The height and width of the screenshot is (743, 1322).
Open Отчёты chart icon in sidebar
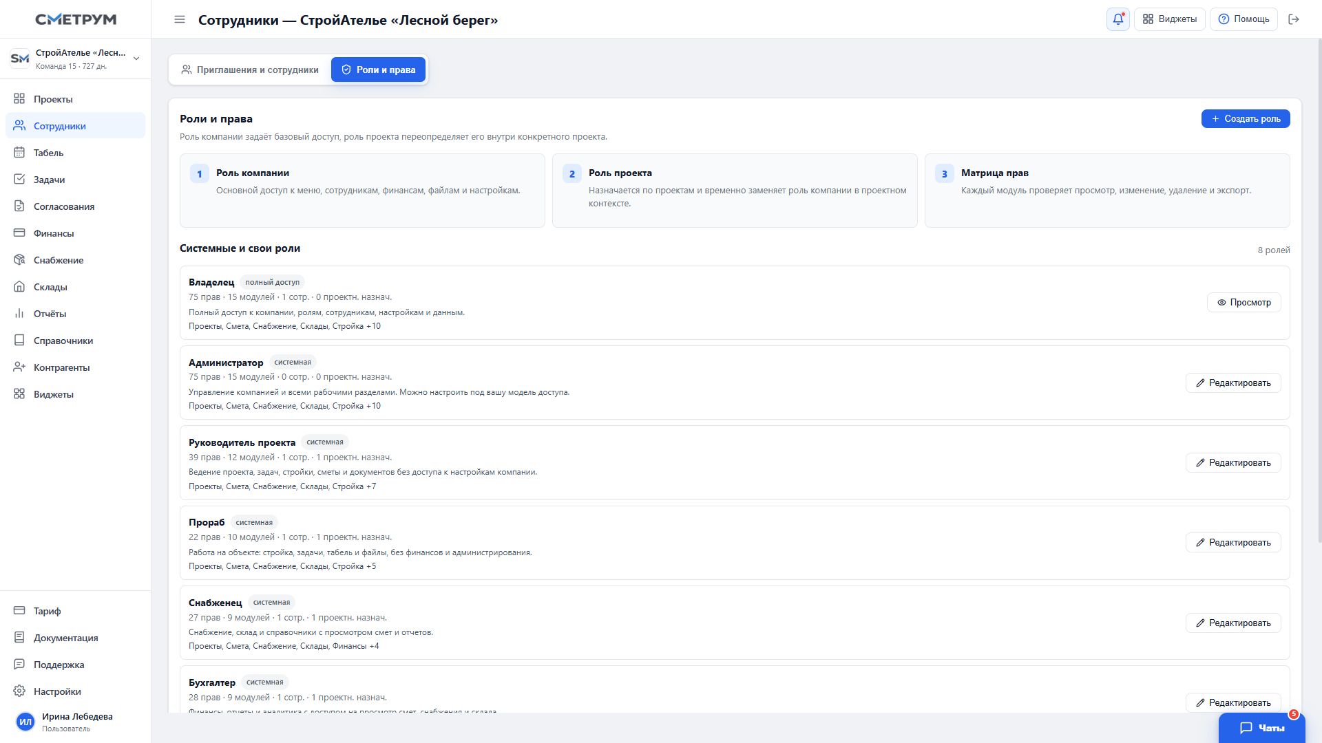[19, 314]
